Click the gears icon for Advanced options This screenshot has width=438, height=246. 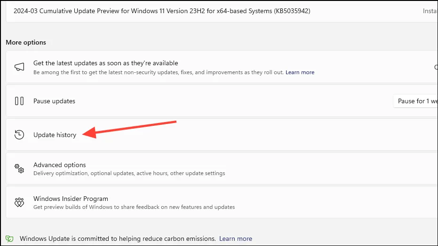tap(19, 169)
